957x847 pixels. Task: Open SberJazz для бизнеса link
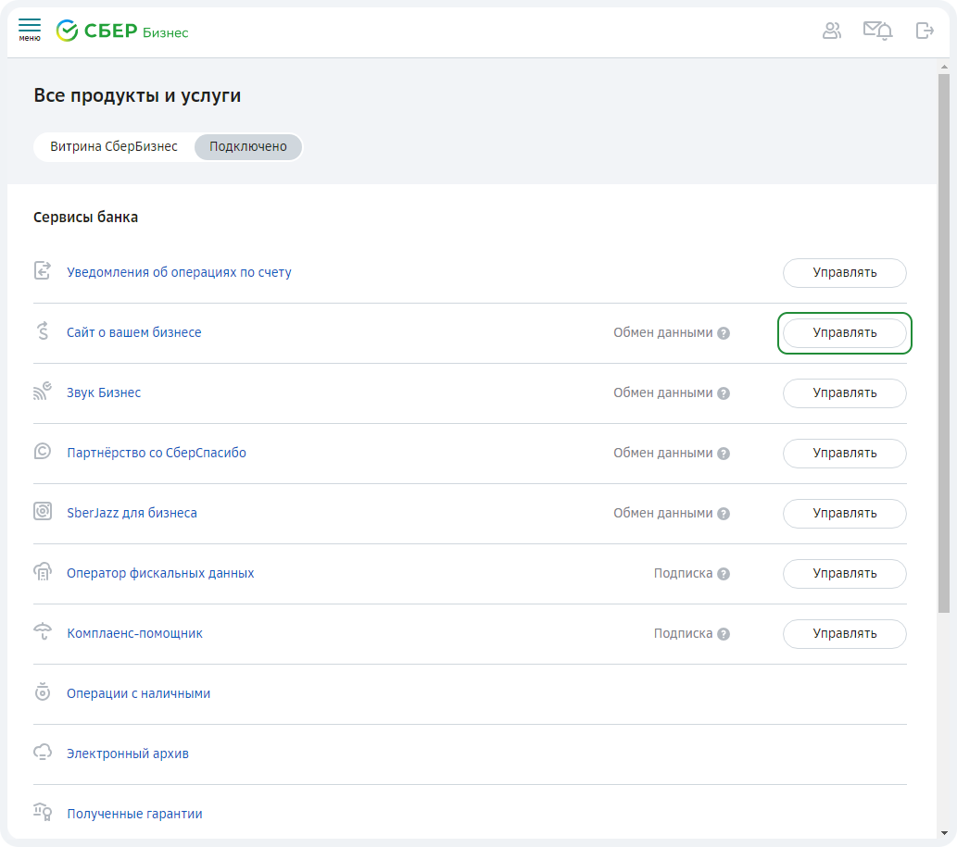click(x=132, y=514)
